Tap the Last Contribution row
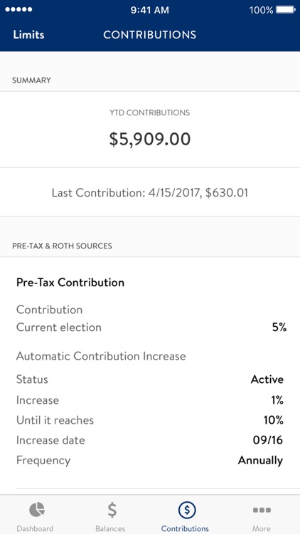Image resolution: width=300 pixels, height=534 pixels. (150, 193)
